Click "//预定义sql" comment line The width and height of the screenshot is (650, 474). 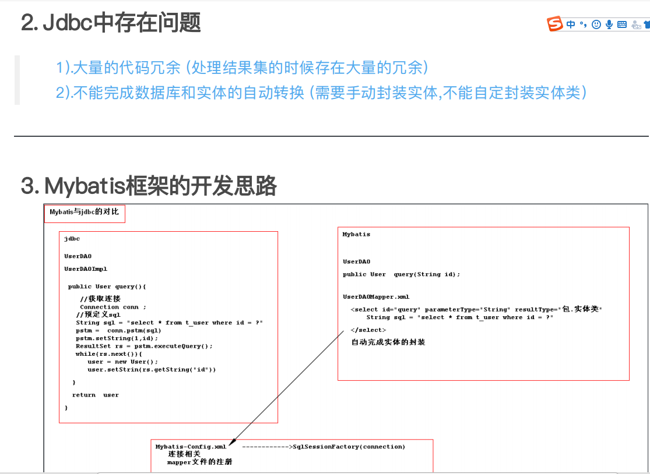(99, 314)
